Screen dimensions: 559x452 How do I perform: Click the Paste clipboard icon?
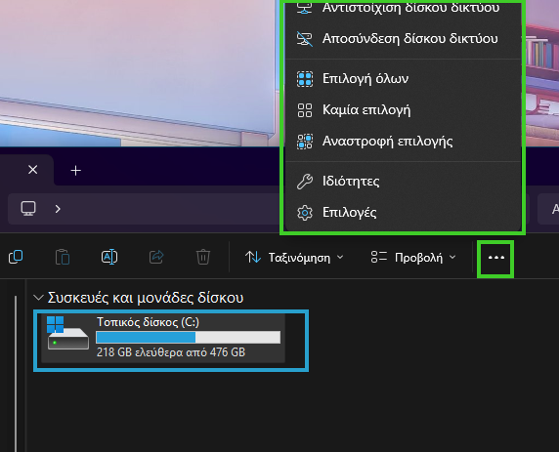click(x=63, y=257)
